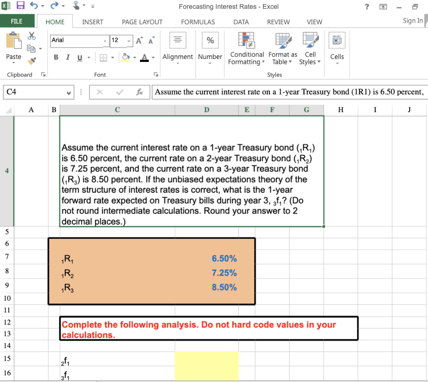Image resolution: width=428 pixels, height=382 pixels.
Task: Open the Clipboard dialog launcher
Action: point(43,74)
